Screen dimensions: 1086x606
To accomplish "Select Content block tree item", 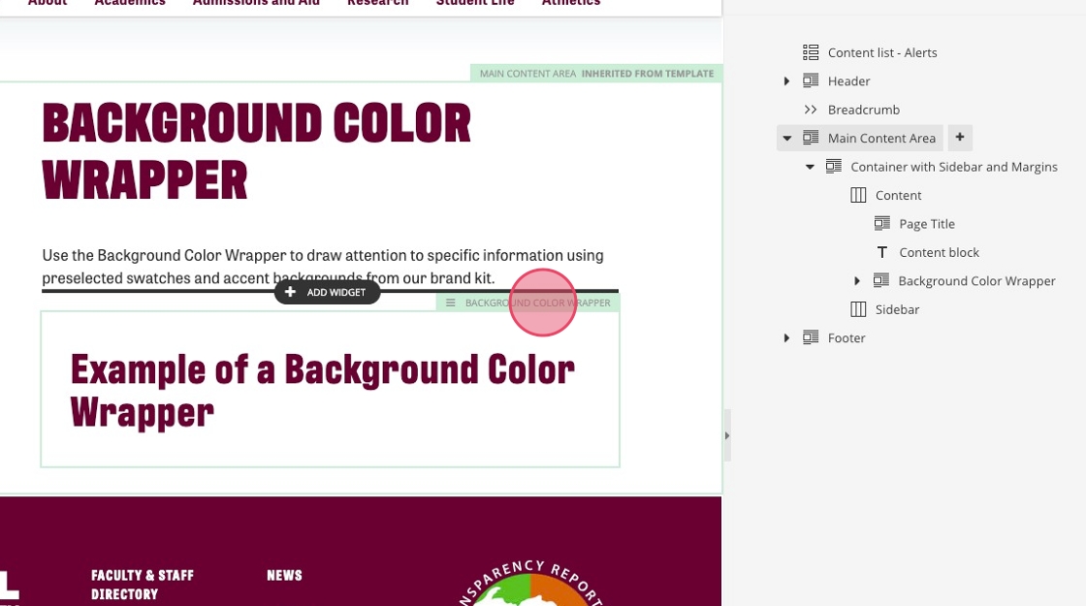I will click(940, 252).
